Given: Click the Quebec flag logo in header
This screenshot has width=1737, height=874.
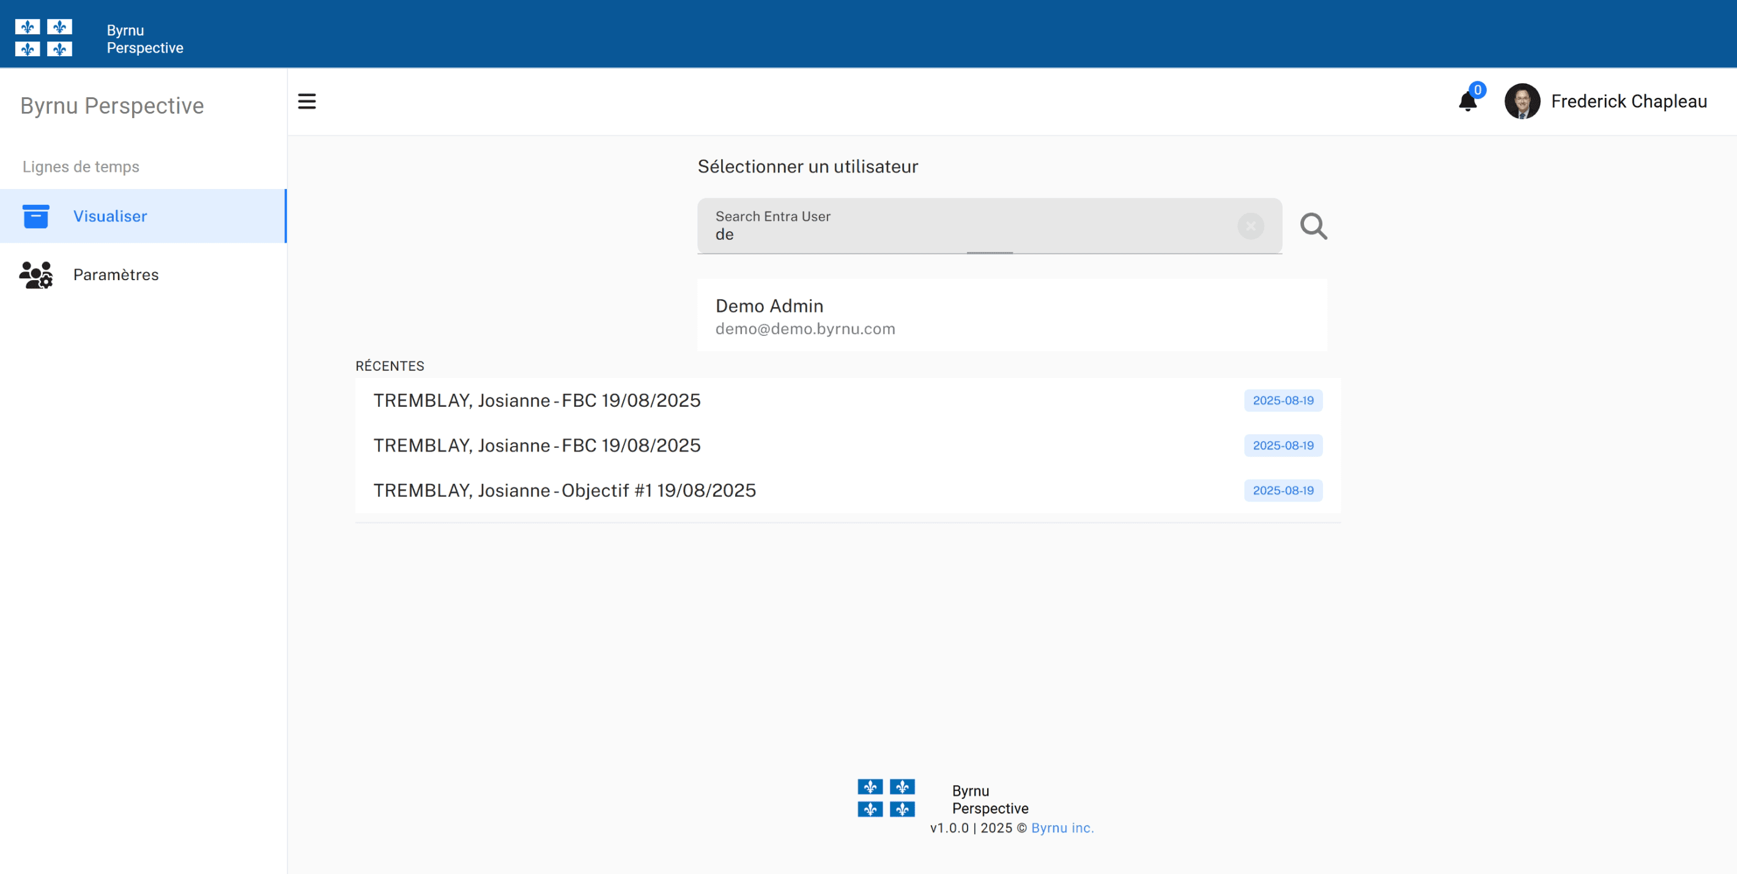Looking at the screenshot, I should click(44, 38).
